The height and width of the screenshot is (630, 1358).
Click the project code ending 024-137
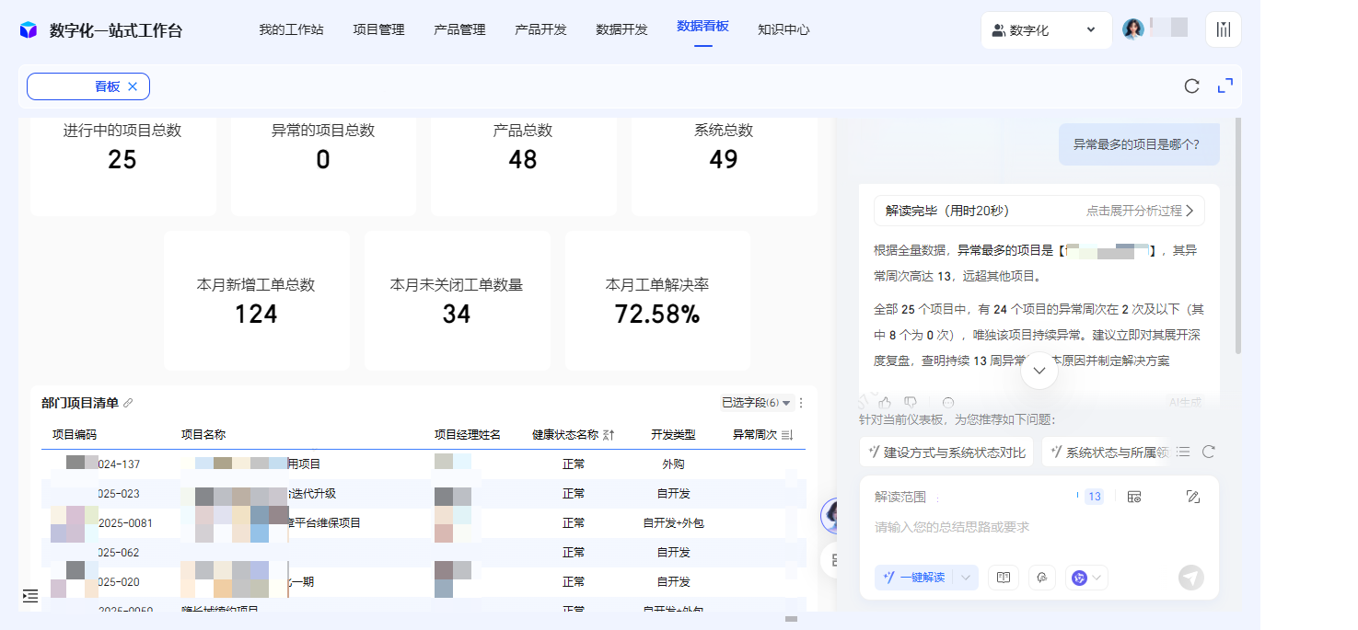click(118, 464)
